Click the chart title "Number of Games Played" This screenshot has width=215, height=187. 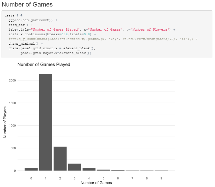pos(44,65)
